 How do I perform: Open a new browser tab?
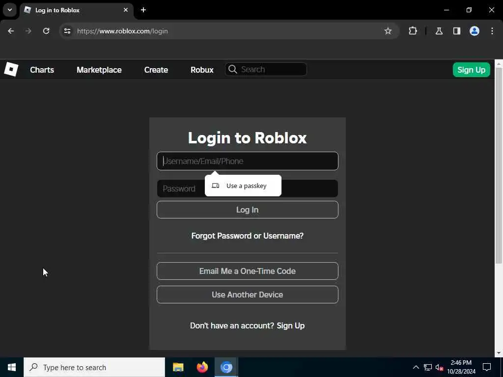tap(143, 10)
